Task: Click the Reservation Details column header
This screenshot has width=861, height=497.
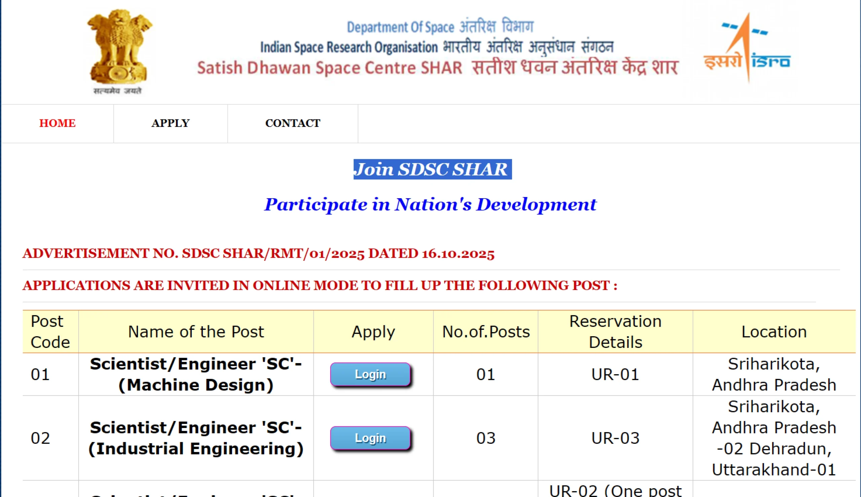Action: pos(615,331)
